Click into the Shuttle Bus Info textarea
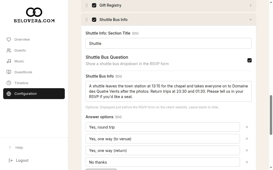Image resolution: width=273 pixels, height=170 pixels. [x=168, y=91]
